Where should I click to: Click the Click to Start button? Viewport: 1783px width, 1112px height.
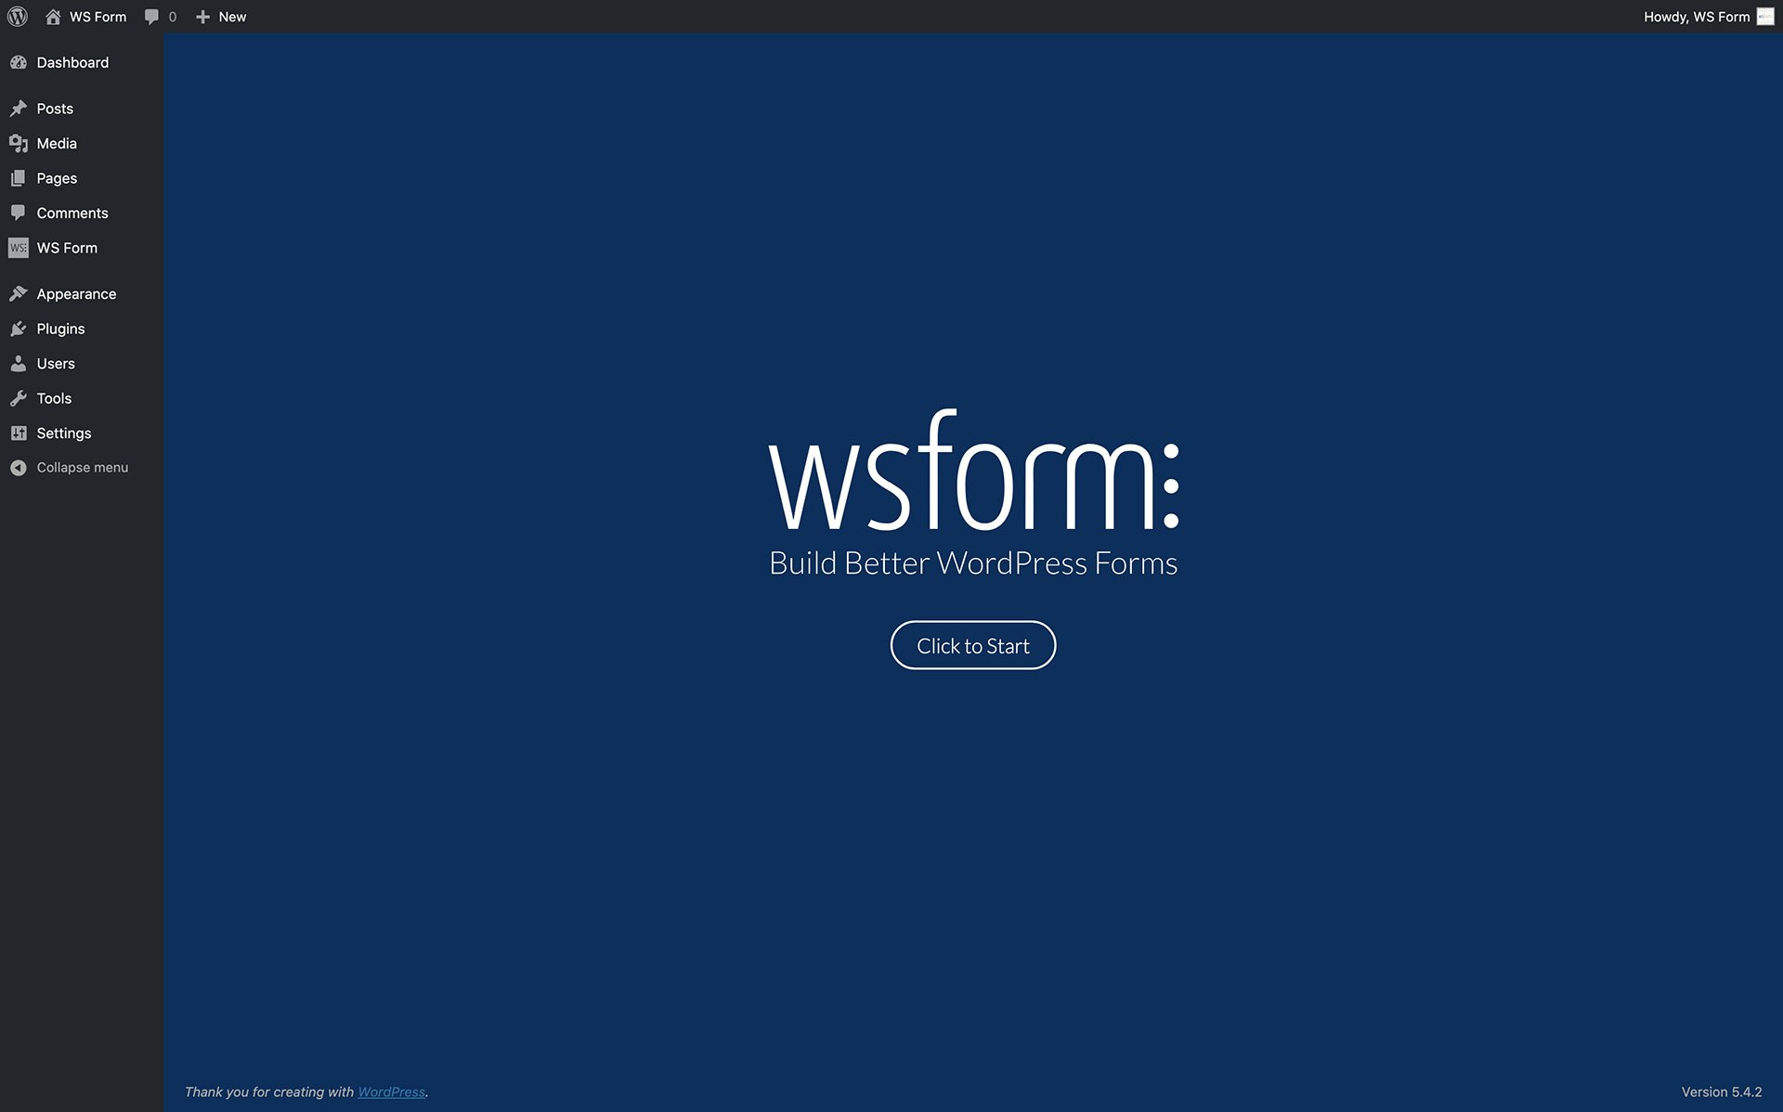pos(972,645)
